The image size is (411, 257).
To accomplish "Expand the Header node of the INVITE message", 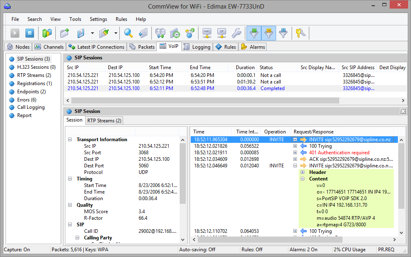I will click(x=301, y=172).
